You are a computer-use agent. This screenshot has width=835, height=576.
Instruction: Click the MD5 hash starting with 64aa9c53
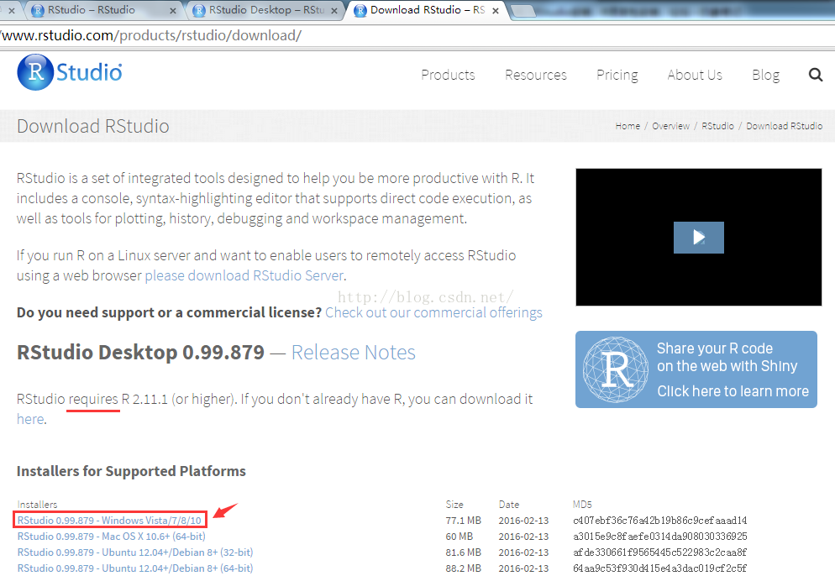(659, 568)
